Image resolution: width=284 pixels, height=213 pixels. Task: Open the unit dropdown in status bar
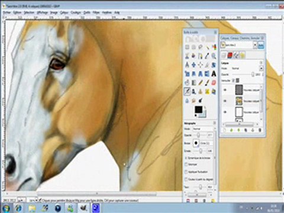coord(21,200)
